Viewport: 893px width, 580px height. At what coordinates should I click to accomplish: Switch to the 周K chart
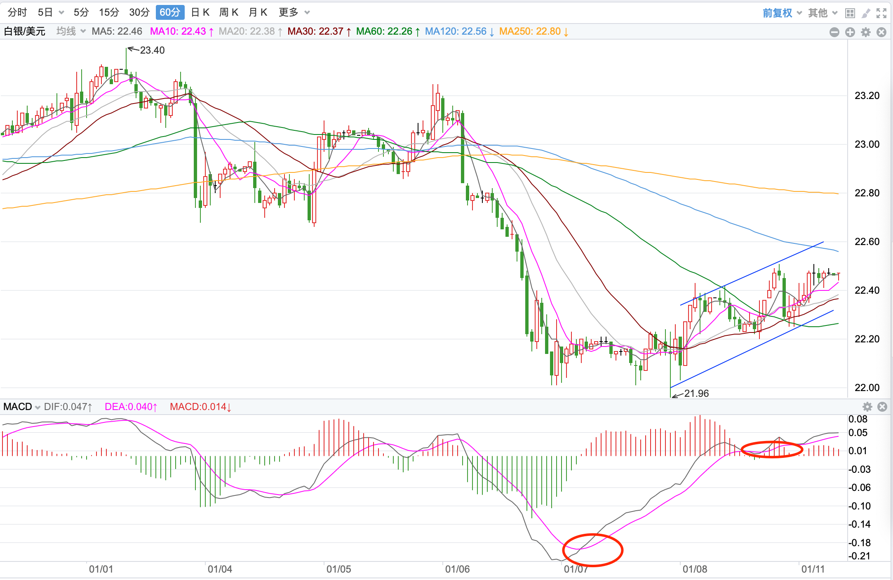tap(229, 12)
